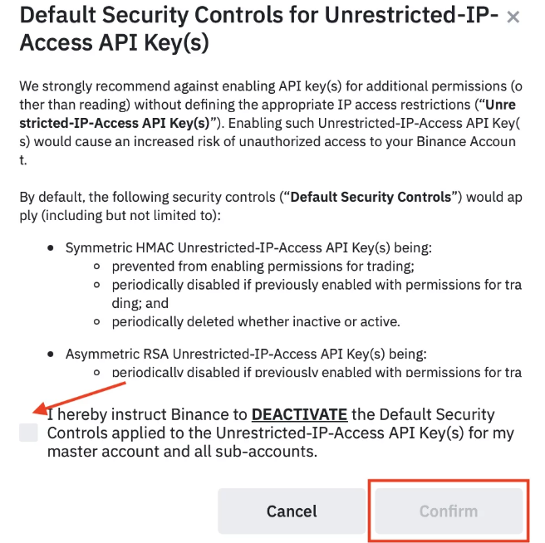This screenshot has width=545, height=543.
Task: Click 'master account and all sub-accounts' text
Action: tap(182, 452)
